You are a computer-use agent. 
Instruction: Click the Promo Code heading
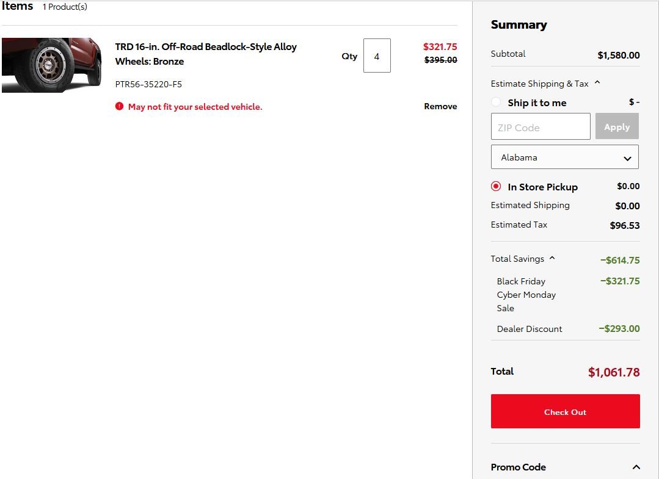[518, 467]
